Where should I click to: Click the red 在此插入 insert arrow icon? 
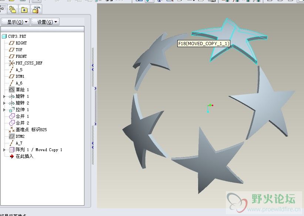11,156
